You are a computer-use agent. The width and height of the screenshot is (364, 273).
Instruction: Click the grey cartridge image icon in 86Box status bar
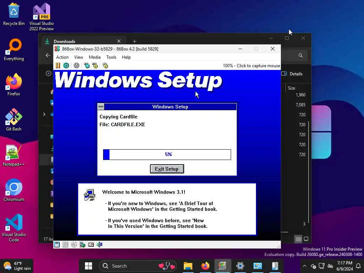click(x=91, y=245)
